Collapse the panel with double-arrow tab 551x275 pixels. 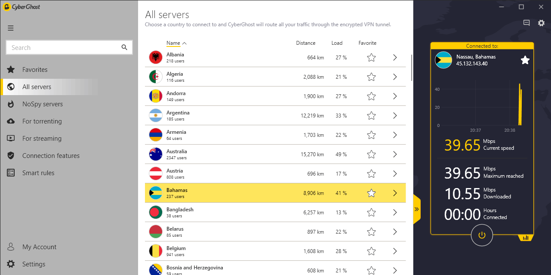(416, 209)
